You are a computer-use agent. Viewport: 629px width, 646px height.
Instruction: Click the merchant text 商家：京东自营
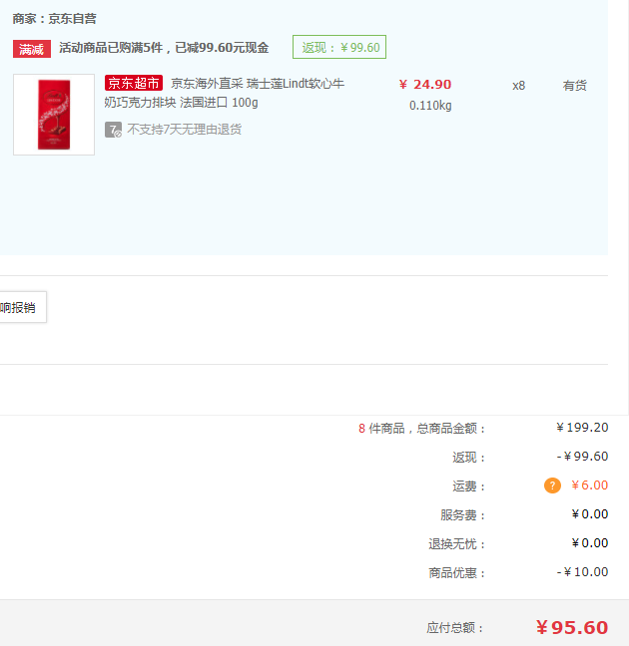pyautogui.click(x=55, y=19)
